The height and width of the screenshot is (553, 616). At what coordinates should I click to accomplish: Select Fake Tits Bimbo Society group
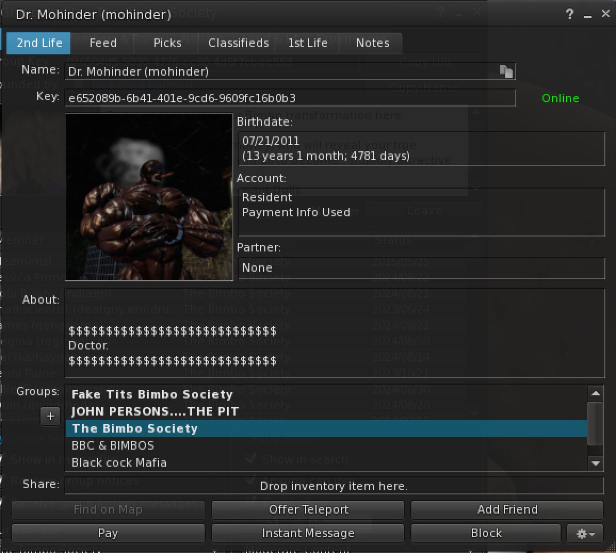point(326,394)
